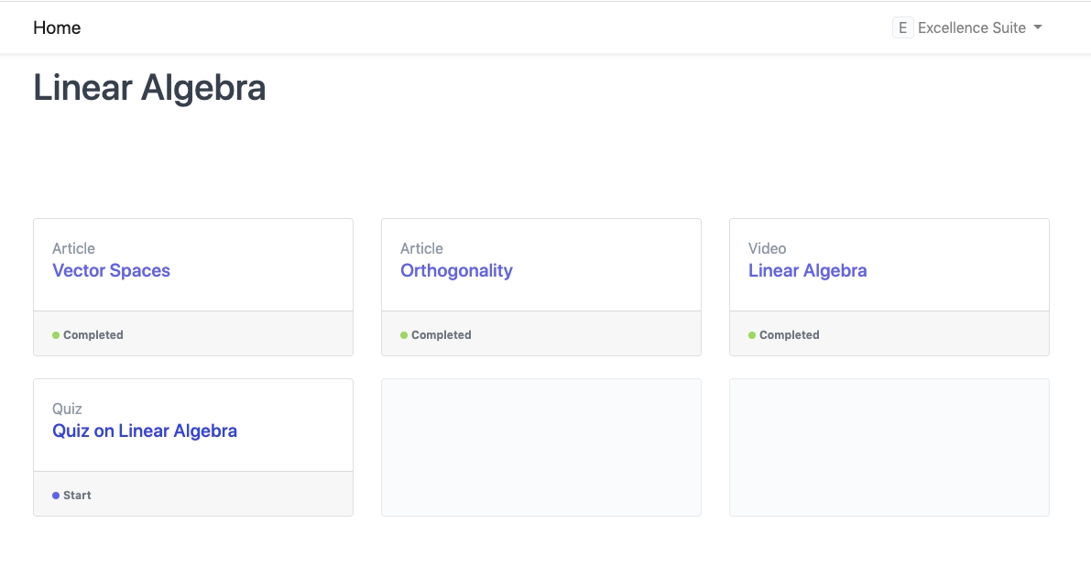This screenshot has height=578, width=1091.
Task: Open the Vector Spaces article
Action: 111,270
